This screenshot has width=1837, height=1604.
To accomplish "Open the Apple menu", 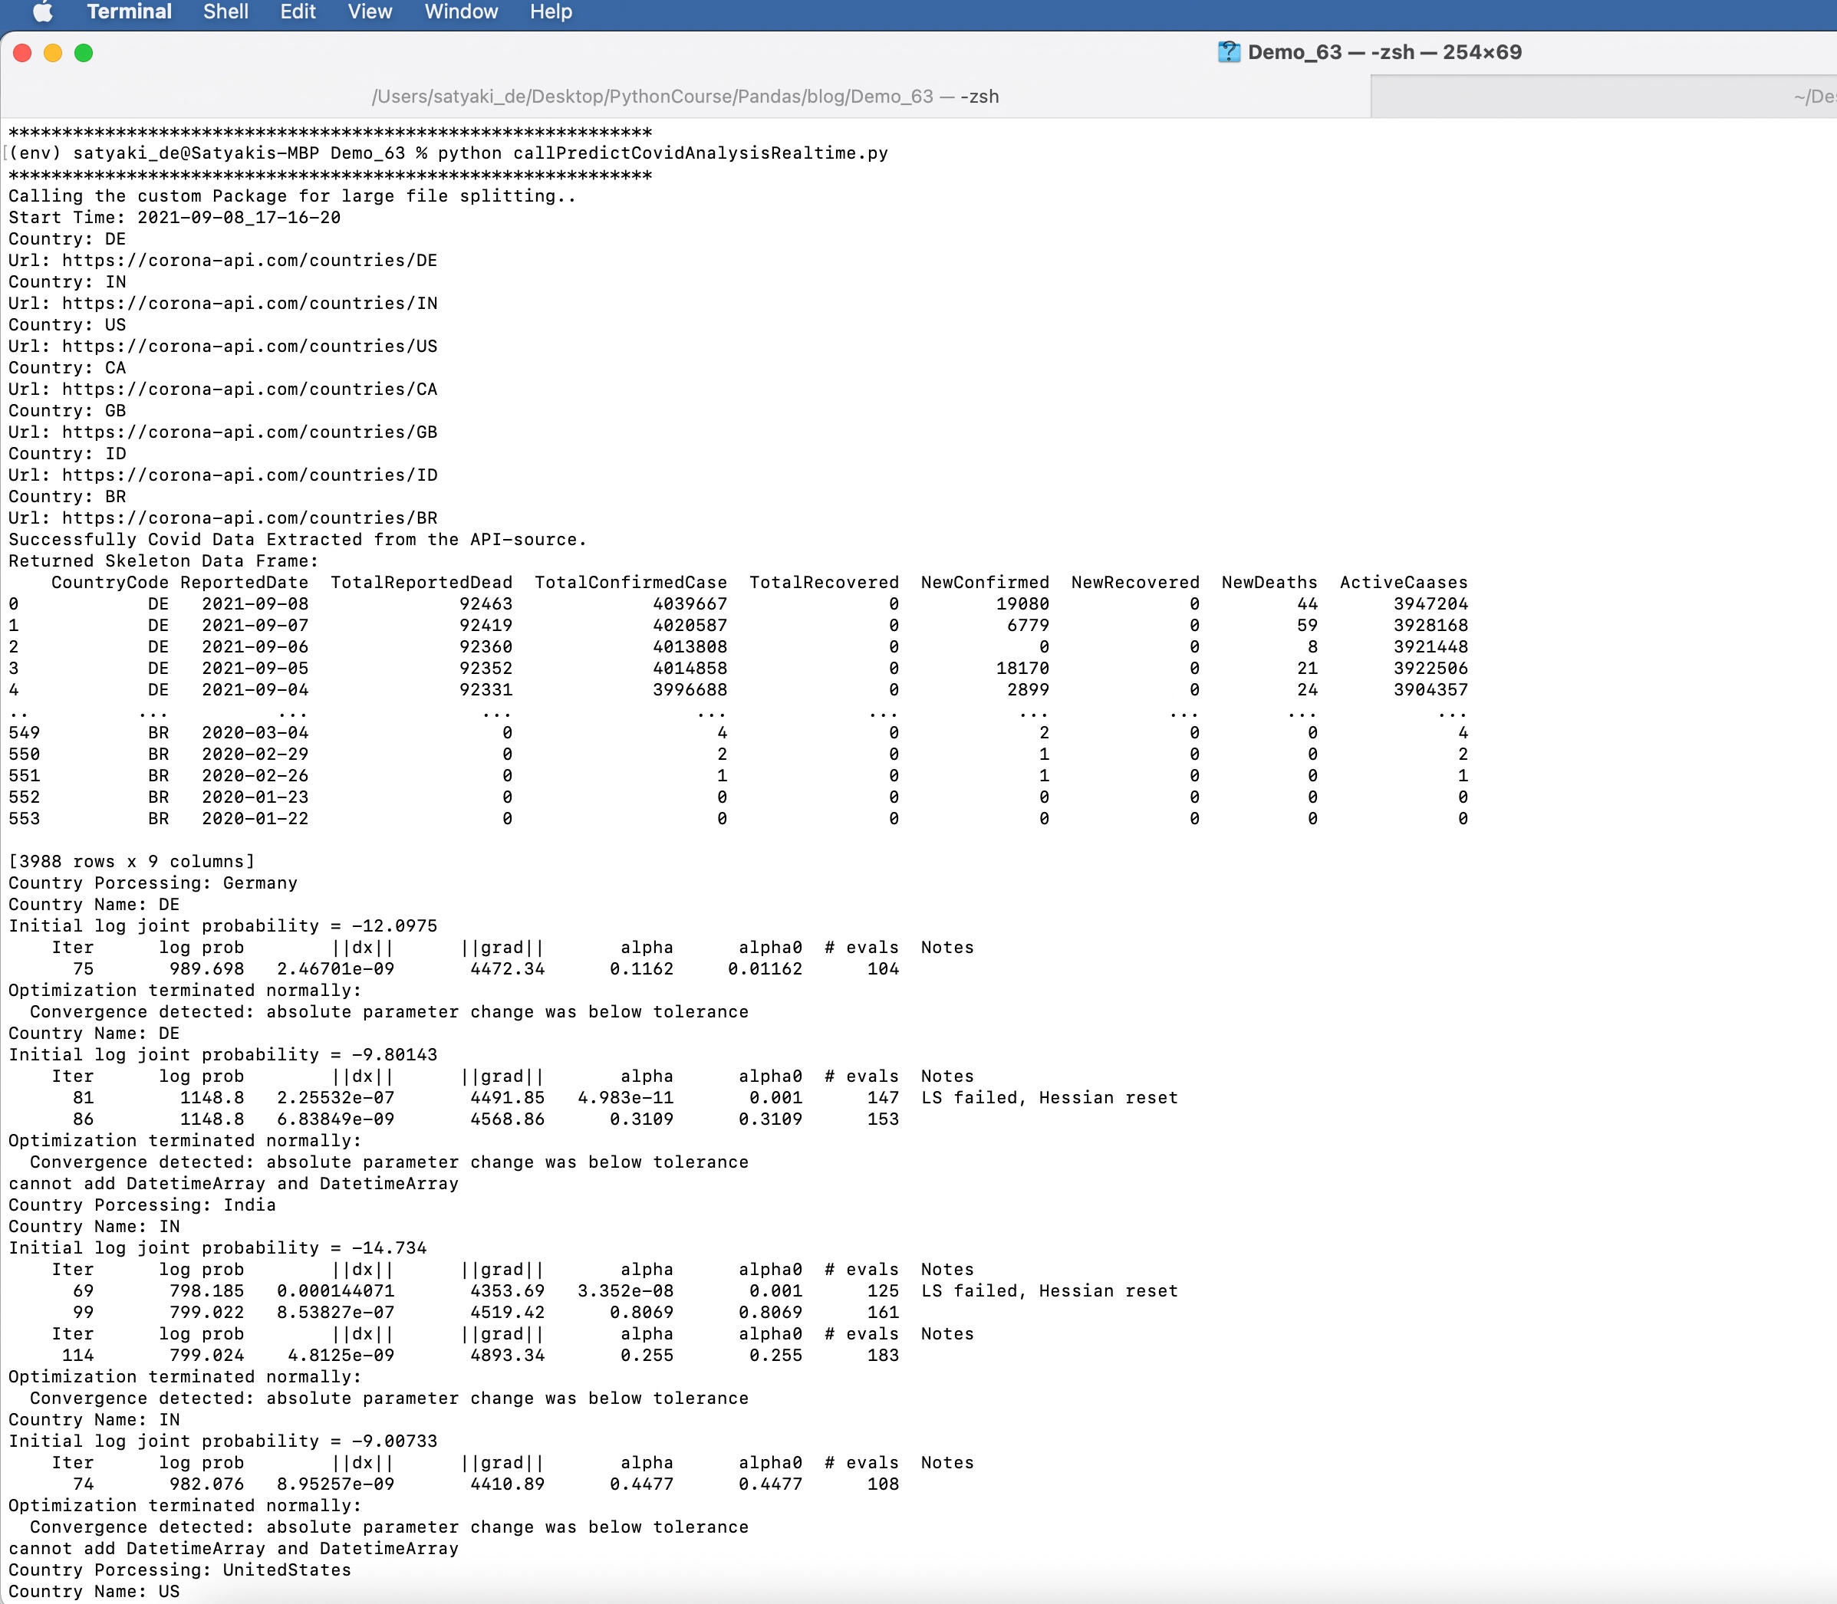I will click(42, 12).
